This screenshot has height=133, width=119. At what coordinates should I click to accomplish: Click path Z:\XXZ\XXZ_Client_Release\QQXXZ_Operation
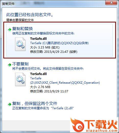(65, 83)
